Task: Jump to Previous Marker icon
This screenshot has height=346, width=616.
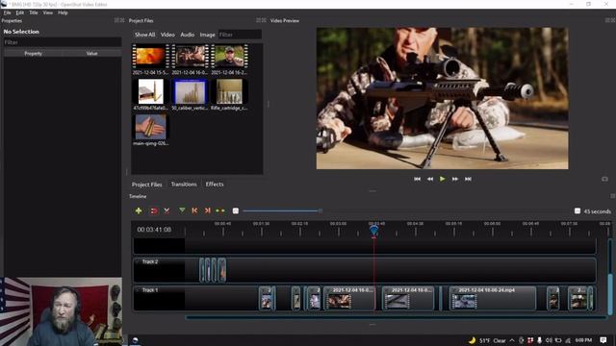Action: pos(194,210)
